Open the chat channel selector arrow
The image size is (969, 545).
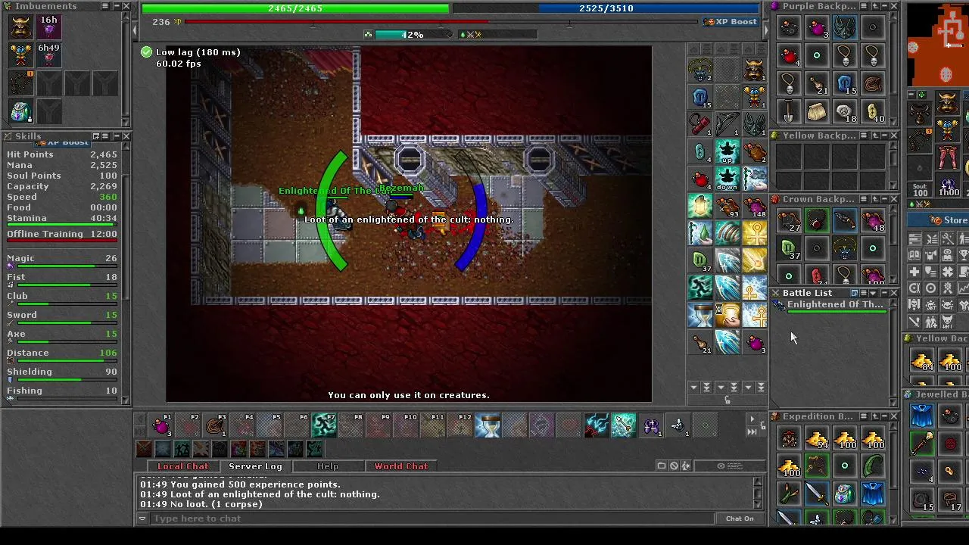coord(142,519)
